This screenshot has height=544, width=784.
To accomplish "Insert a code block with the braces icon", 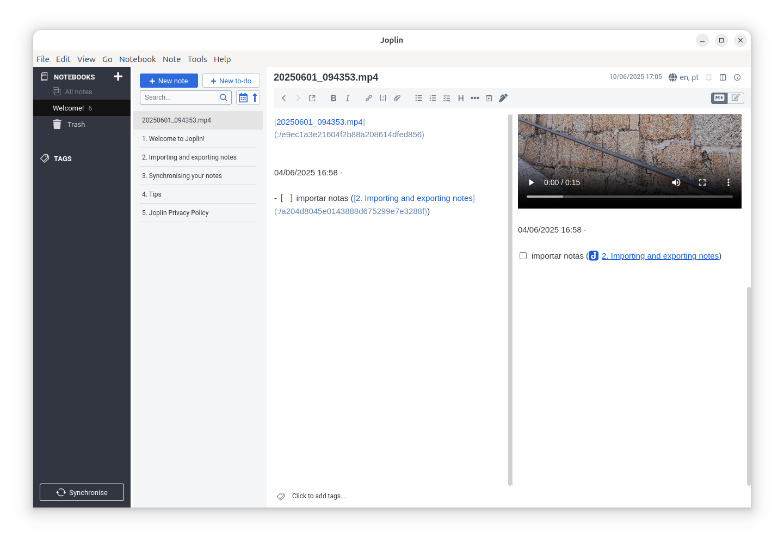I will pyautogui.click(x=383, y=98).
